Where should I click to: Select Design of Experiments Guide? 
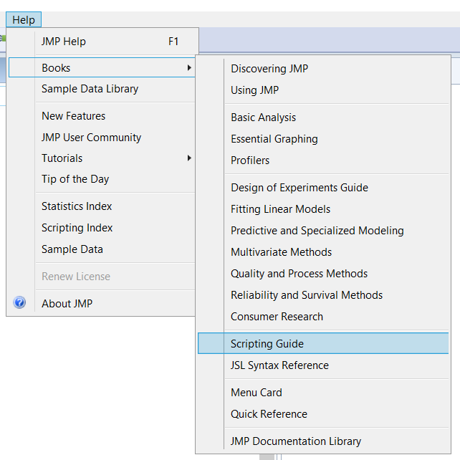(299, 188)
